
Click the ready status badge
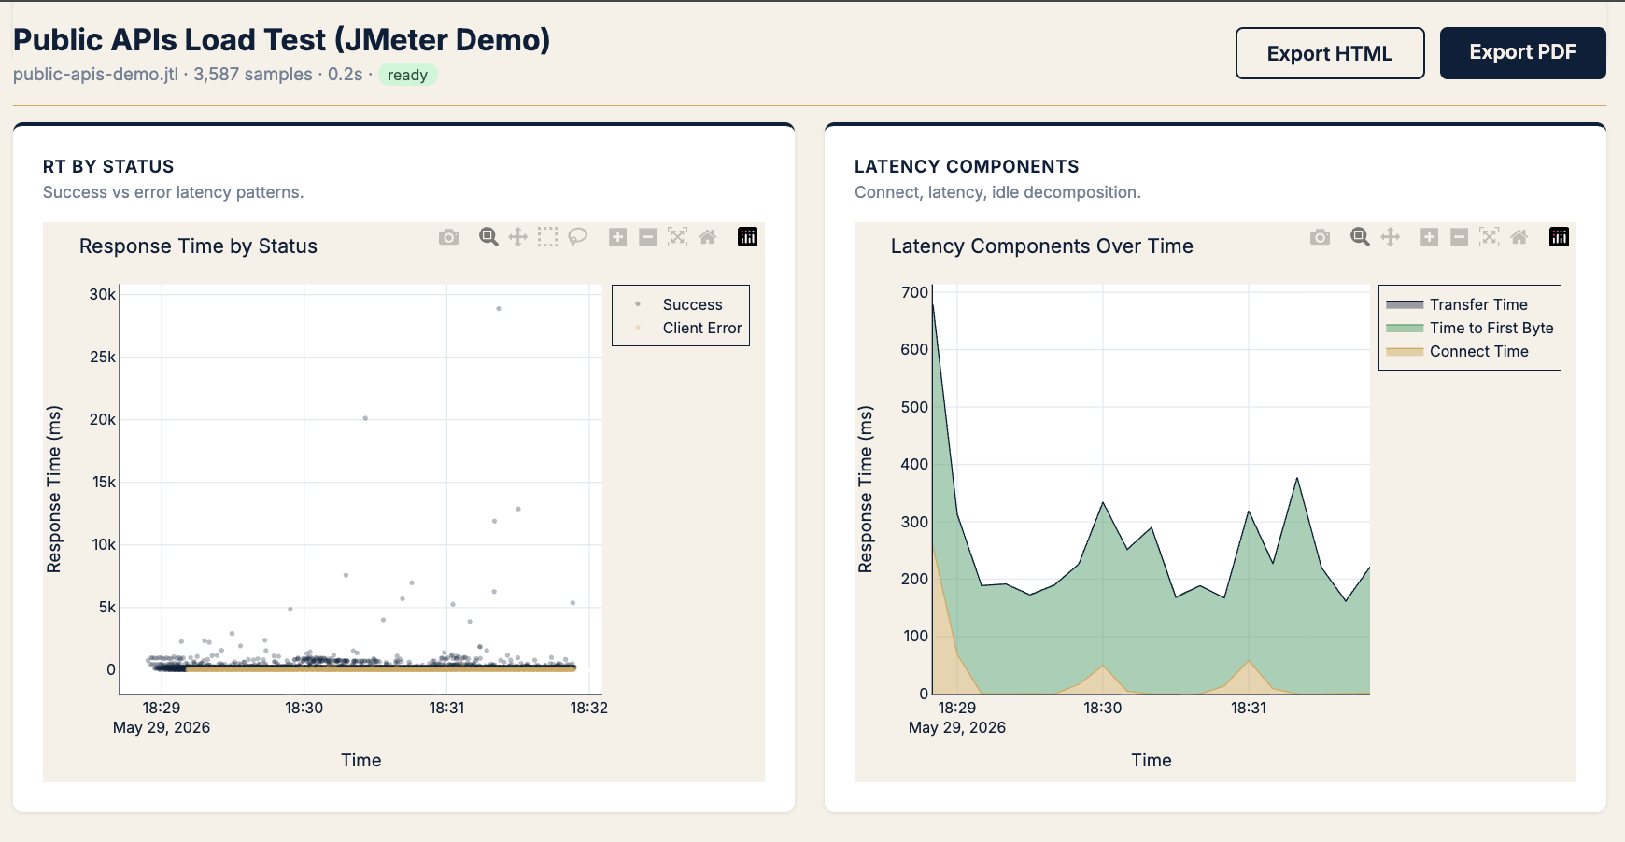408,75
